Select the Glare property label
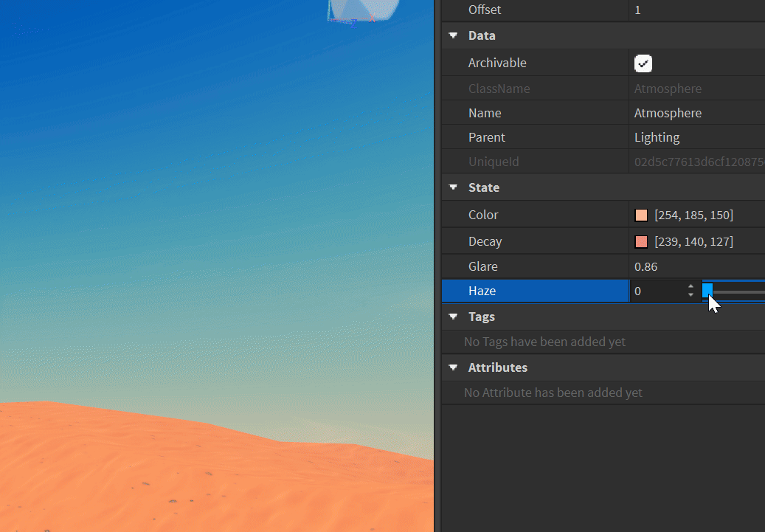 point(483,266)
